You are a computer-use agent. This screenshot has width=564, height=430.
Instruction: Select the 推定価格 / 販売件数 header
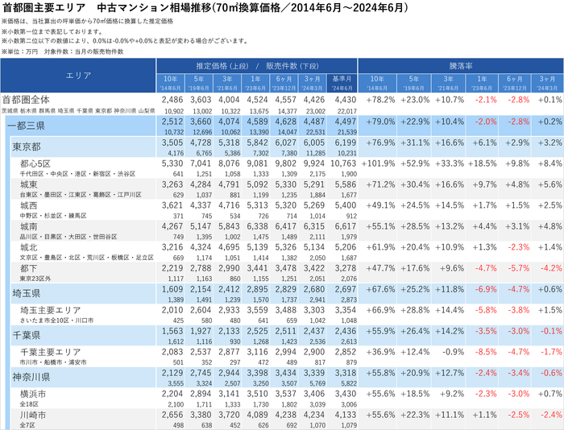[257, 66]
